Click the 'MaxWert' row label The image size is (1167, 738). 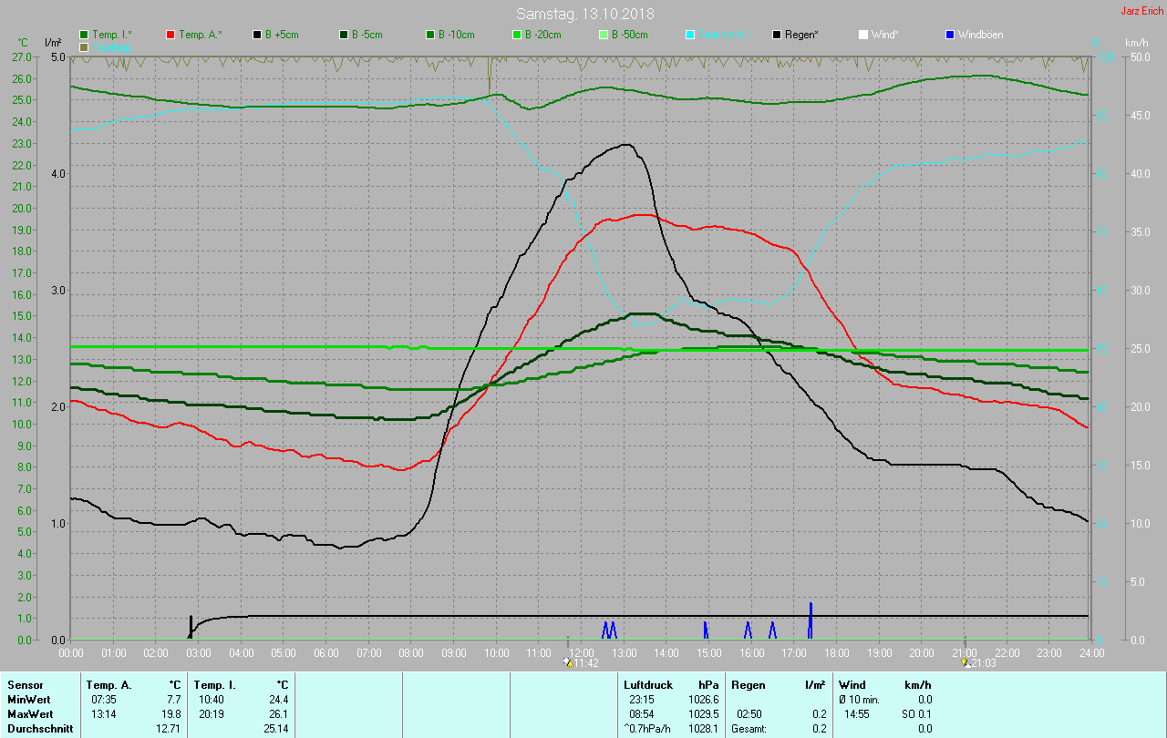31,714
